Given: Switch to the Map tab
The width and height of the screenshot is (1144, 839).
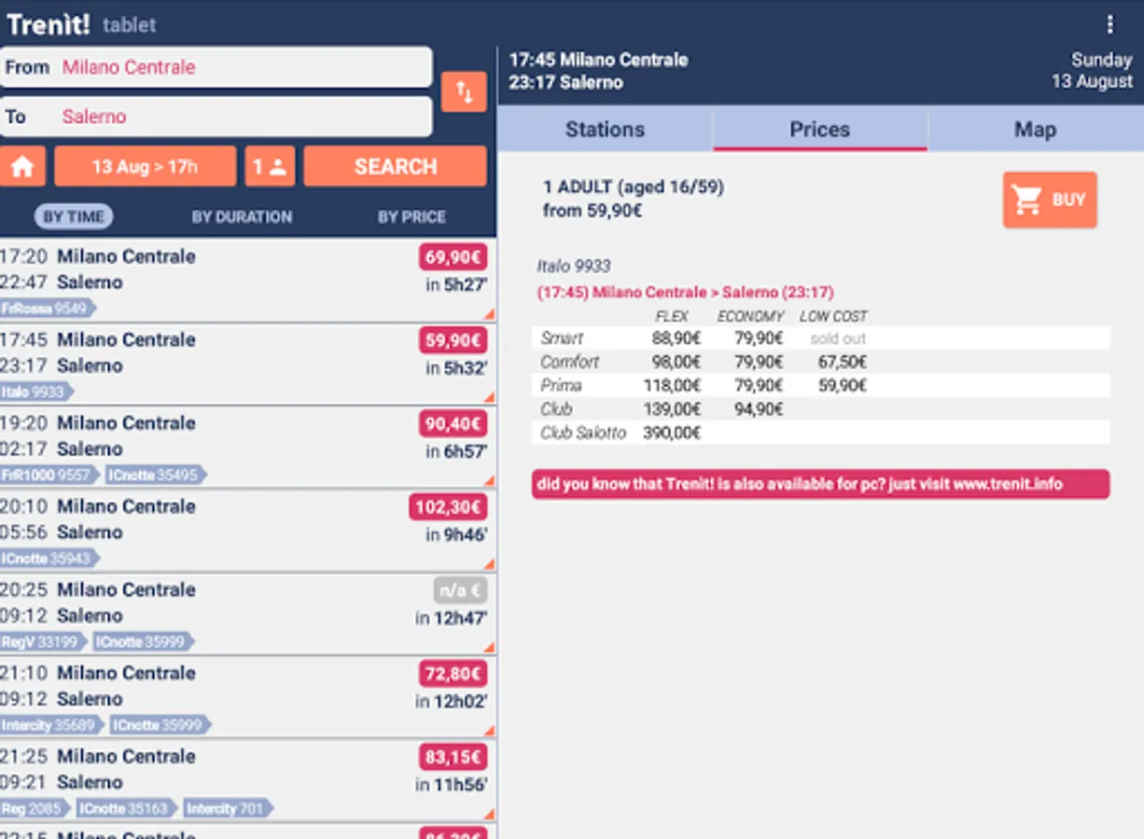Looking at the screenshot, I should tap(1035, 130).
